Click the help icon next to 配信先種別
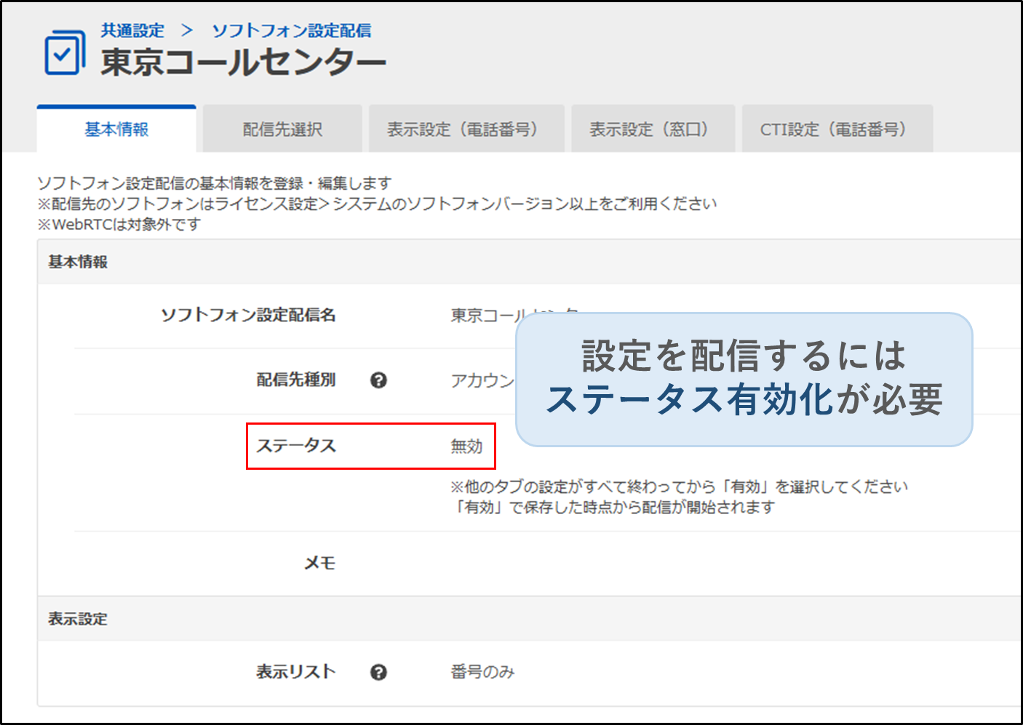Screen dimensions: 1023x725 click(x=378, y=380)
